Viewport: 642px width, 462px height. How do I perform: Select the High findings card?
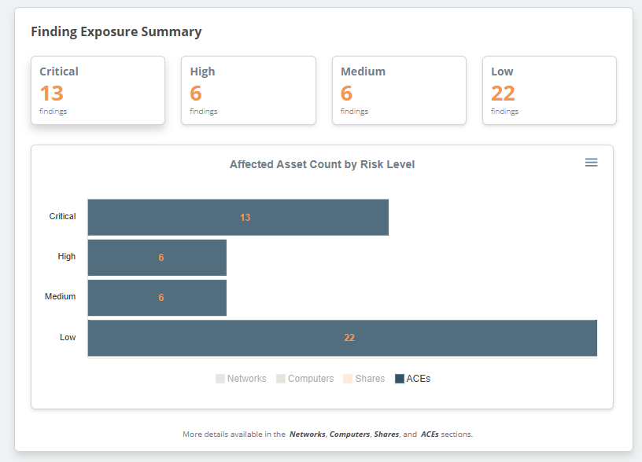click(x=248, y=90)
